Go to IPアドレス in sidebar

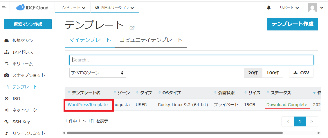click(23, 52)
